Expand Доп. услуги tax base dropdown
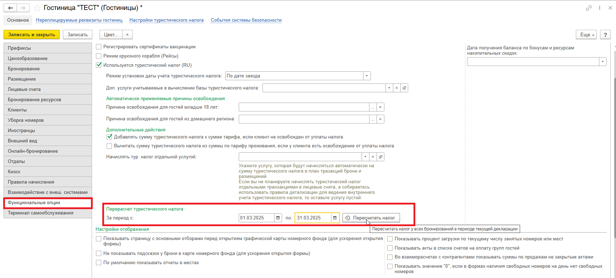 pos(389,88)
